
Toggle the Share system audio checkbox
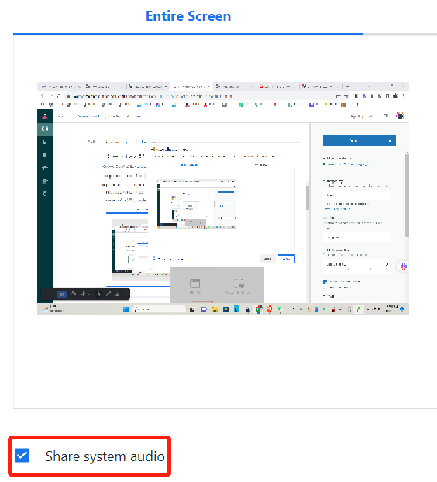pos(22,455)
